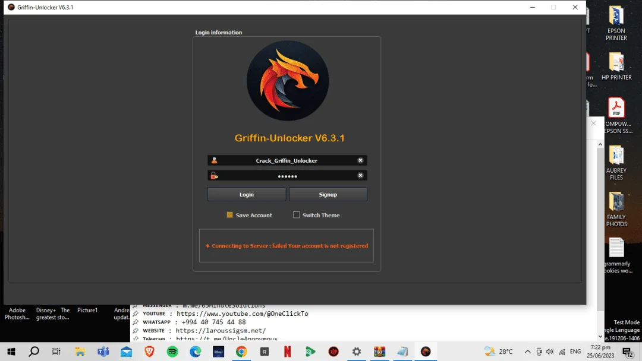Launch Microsoft Edge from taskbar

point(196,351)
